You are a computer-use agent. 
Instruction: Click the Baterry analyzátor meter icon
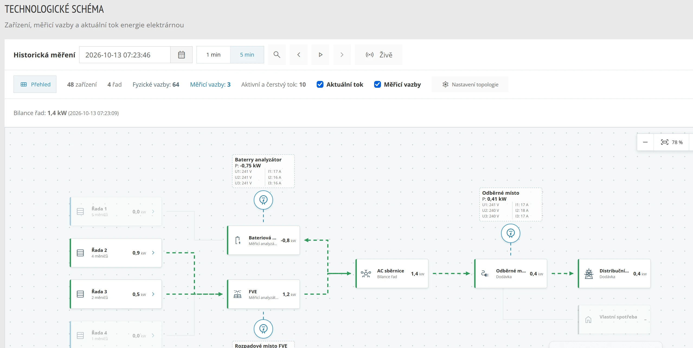pyautogui.click(x=263, y=200)
